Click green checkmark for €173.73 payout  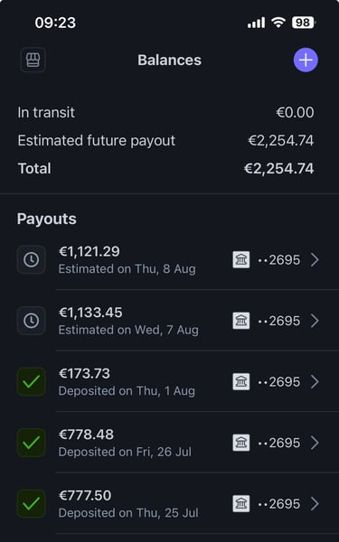[x=32, y=382]
